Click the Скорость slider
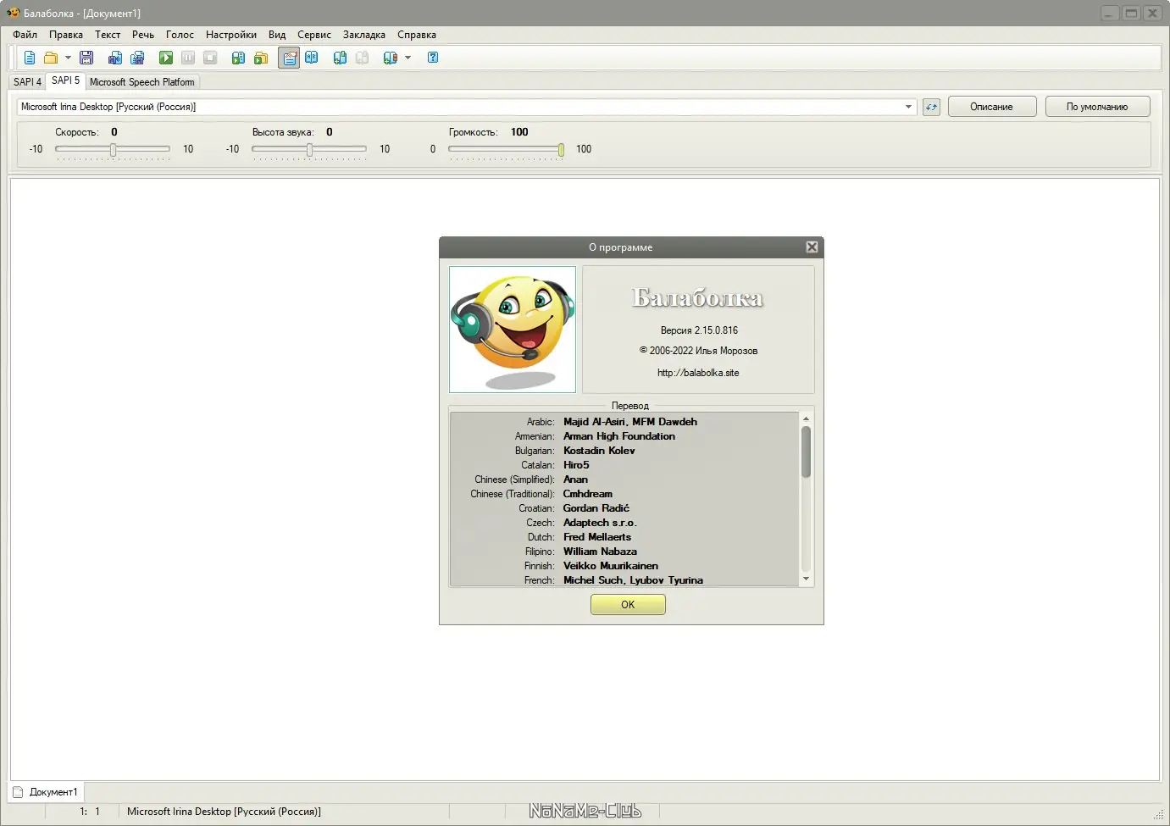Screen dimensions: 1170x826 click(x=113, y=149)
